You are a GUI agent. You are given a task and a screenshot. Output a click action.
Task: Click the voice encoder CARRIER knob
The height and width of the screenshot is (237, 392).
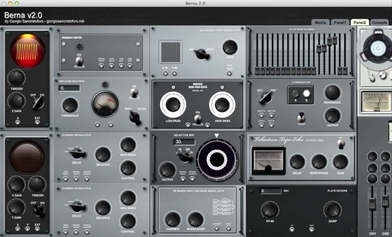click(x=173, y=219)
